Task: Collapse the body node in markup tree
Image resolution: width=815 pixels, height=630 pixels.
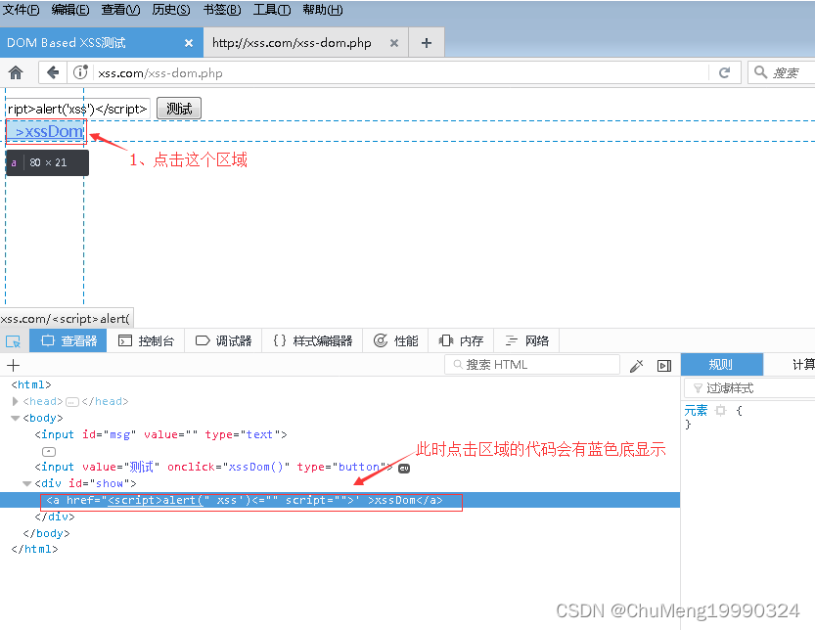Action: [x=15, y=418]
